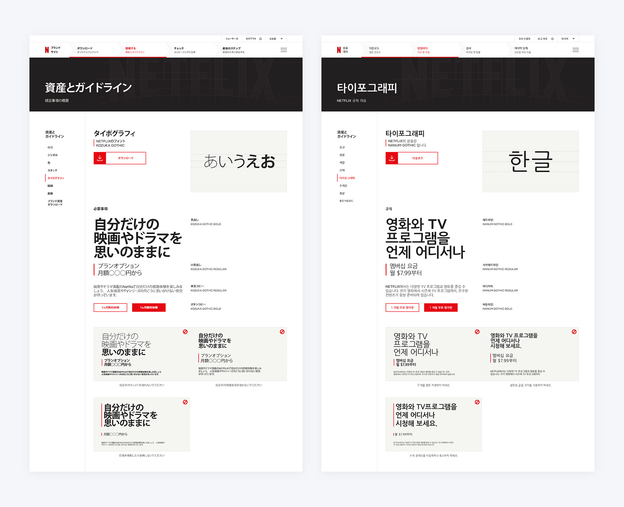Click the ダウンロード font button
Image resolution: width=624 pixels, height=507 pixels.
[x=120, y=158]
